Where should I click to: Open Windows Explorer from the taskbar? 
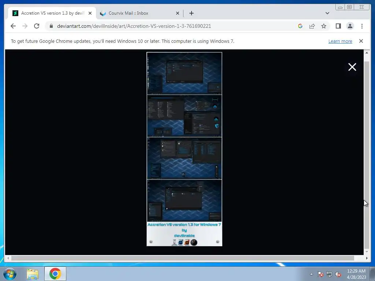pyautogui.click(x=33, y=274)
